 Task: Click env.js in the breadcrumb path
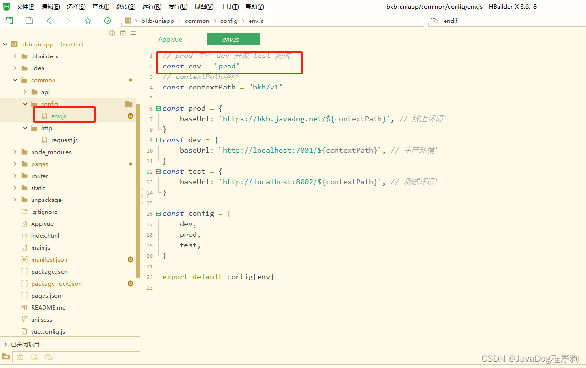coord(256,21)
